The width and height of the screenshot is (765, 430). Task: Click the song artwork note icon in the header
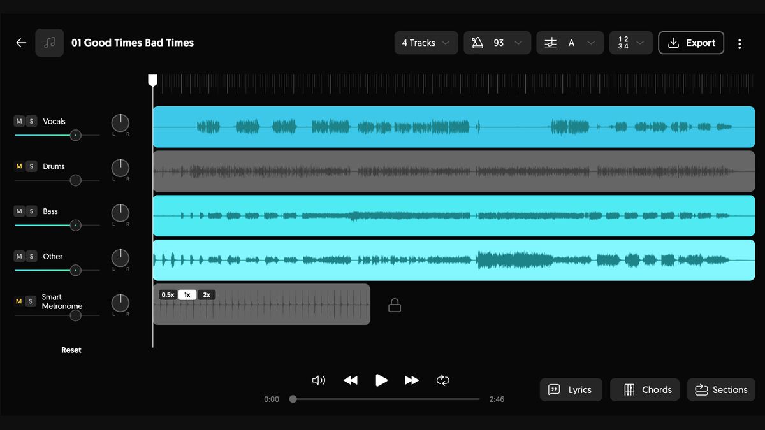(x=50, y=43)
